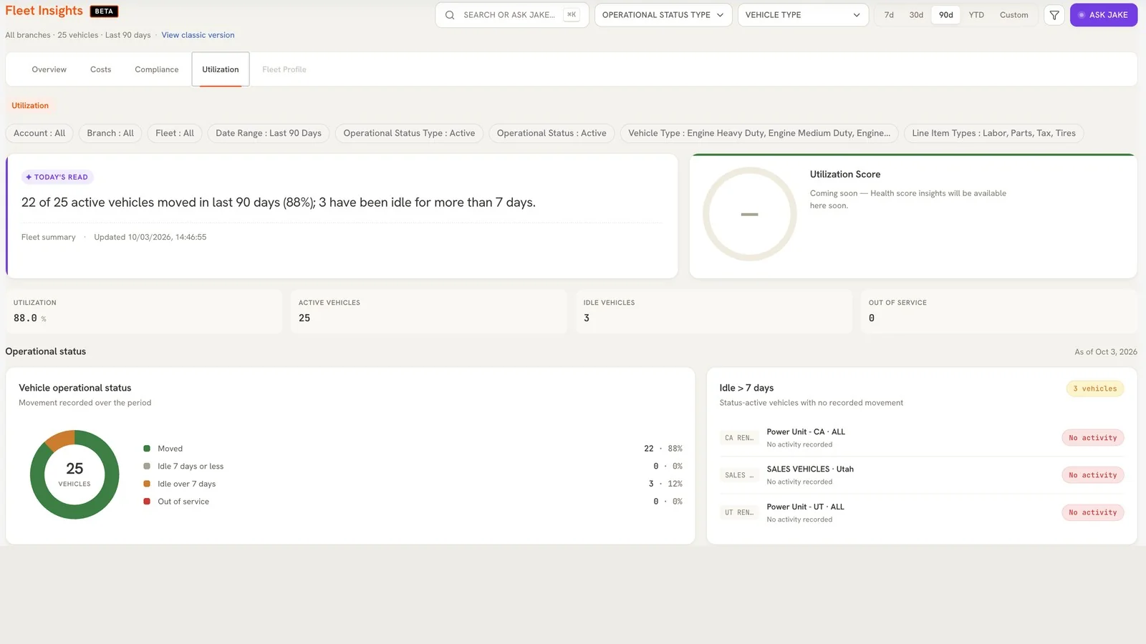
Task: Click the Ask Jake button
Action: click(x=1103, y=15)
